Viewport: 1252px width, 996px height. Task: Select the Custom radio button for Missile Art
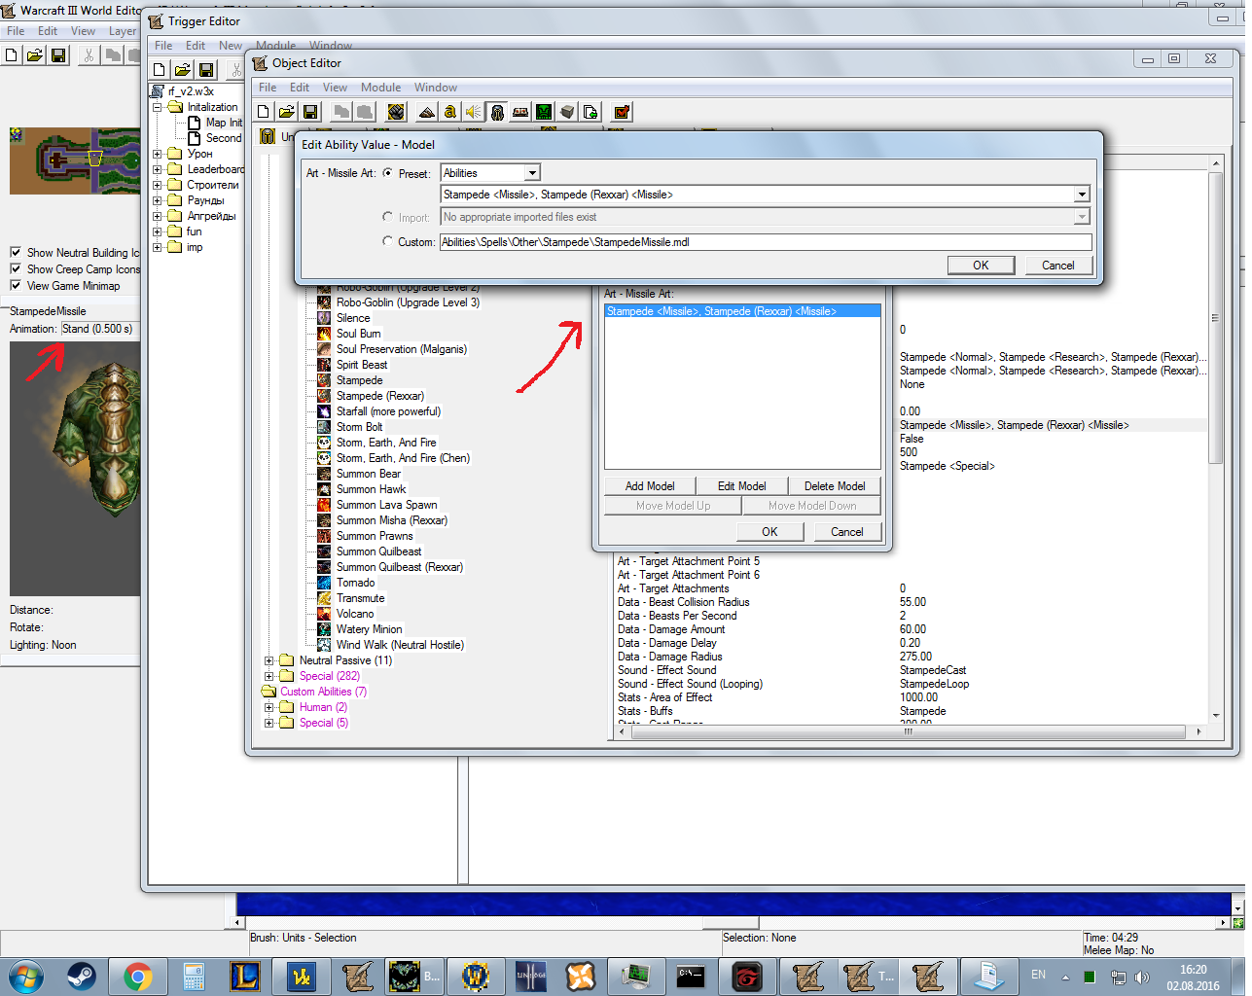coord(388,241)
